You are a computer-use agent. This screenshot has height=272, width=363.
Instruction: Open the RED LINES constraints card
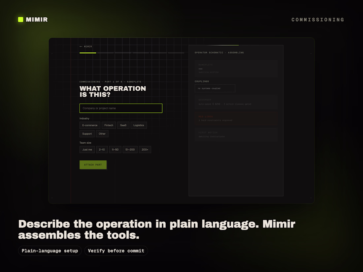coord(236,118)
